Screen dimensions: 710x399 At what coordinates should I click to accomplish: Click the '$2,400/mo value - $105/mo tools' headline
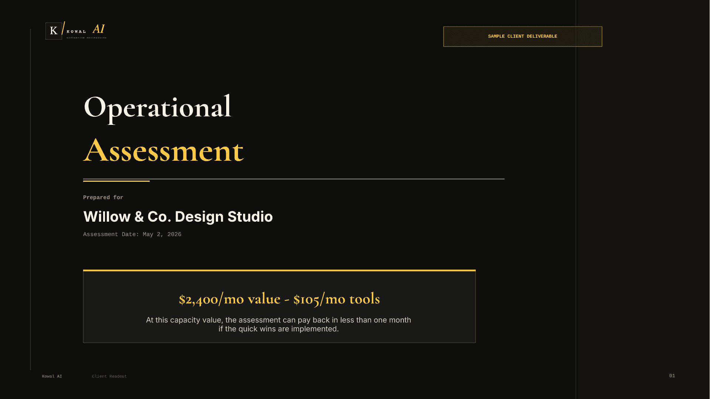click(279, 299)
